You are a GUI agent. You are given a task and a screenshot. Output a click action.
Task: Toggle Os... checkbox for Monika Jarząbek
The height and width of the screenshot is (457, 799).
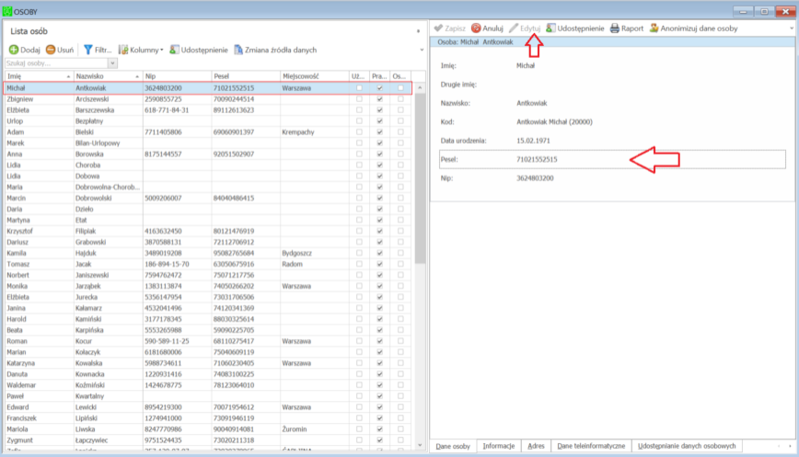coord(400,286)
